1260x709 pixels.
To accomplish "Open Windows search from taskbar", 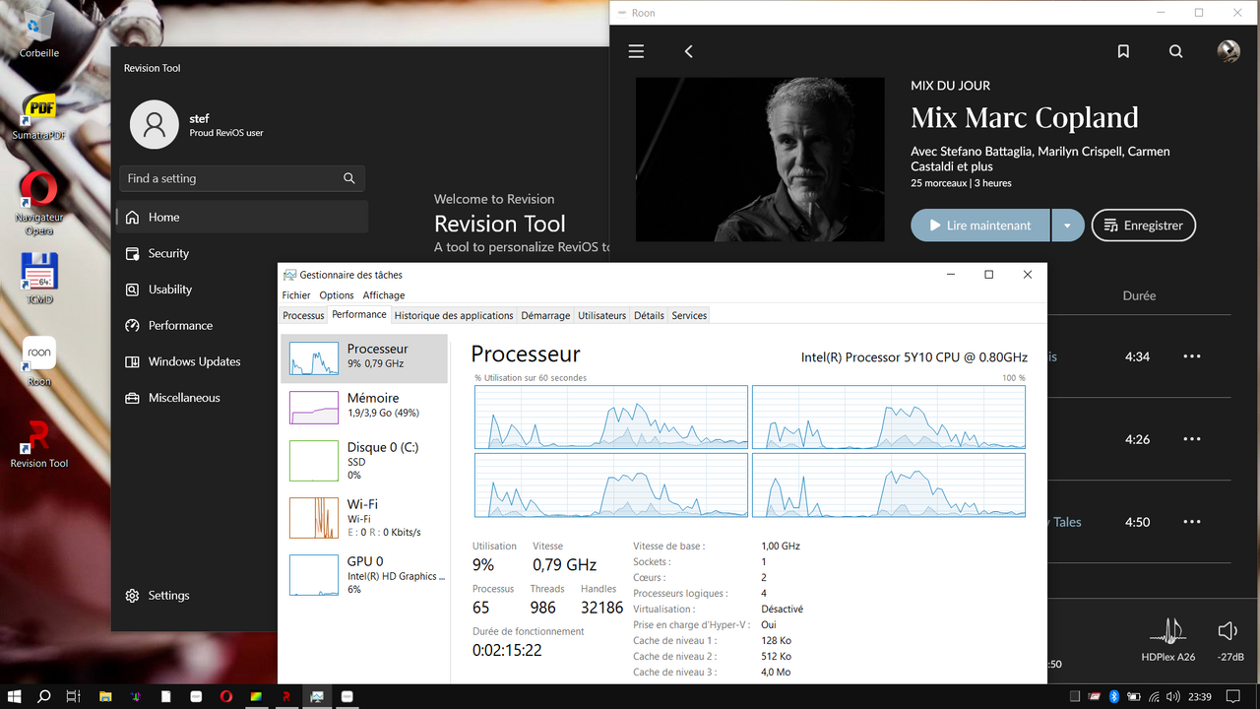I will (43, 697).
